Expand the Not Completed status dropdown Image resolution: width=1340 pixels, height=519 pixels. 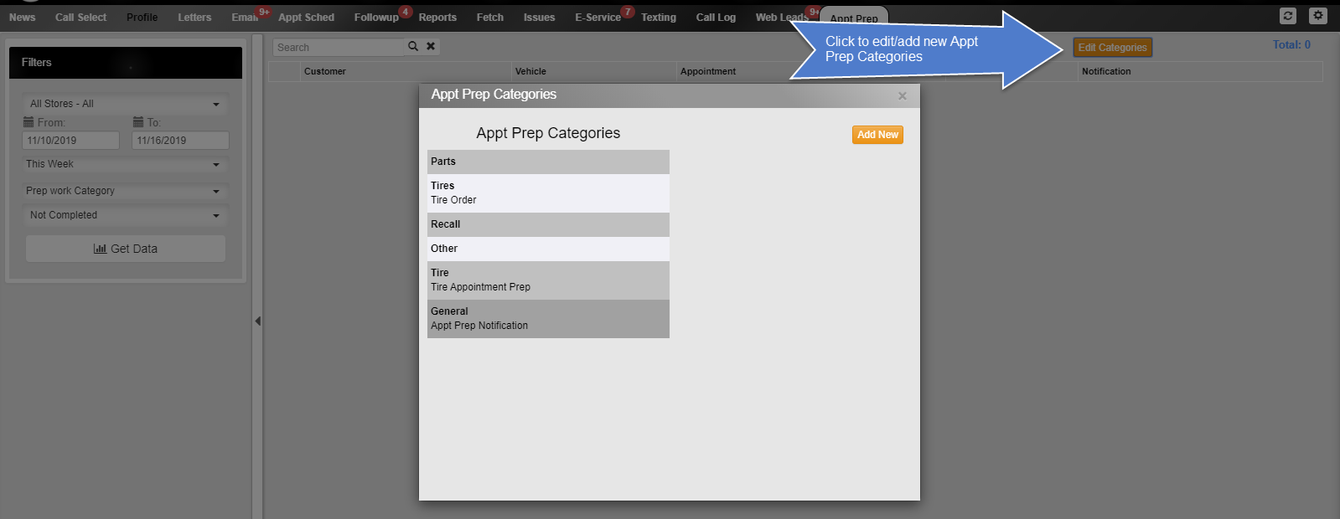tap(126, 215)
